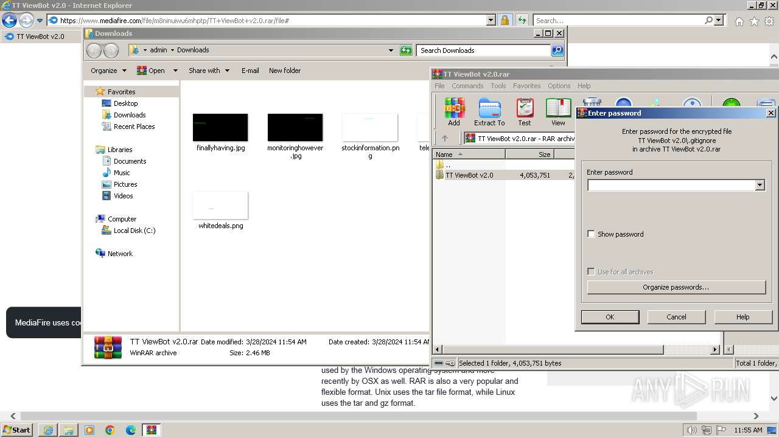
Task: Open WinRAR File menu
Action: [x=439, y=86]
